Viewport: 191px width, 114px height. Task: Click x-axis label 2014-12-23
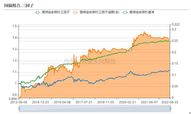point(41,102)
